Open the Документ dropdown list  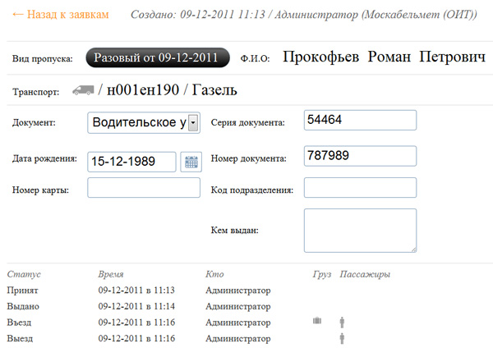(193, 122)
